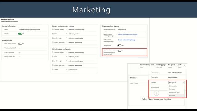197x111 pixels.
Task: Click msdyncrm_emailid value under Contact creation content capture
Action: tap(74, 34)
